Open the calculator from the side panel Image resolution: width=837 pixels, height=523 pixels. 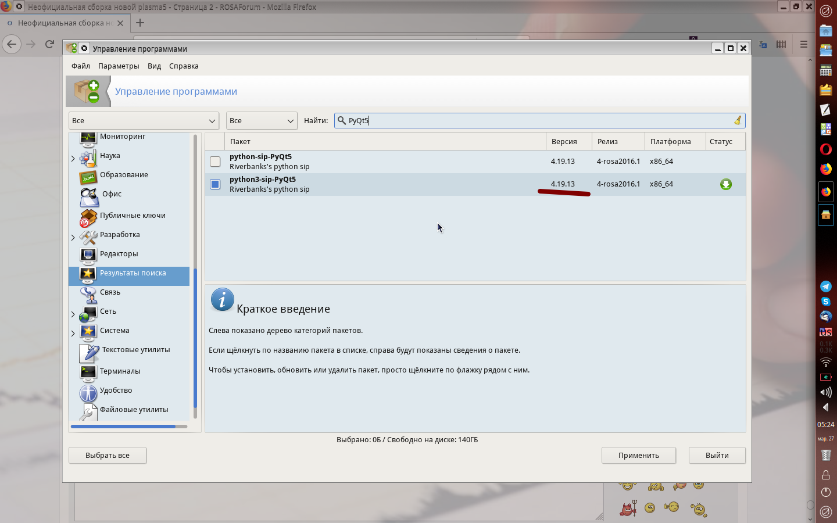pos(826,70)
